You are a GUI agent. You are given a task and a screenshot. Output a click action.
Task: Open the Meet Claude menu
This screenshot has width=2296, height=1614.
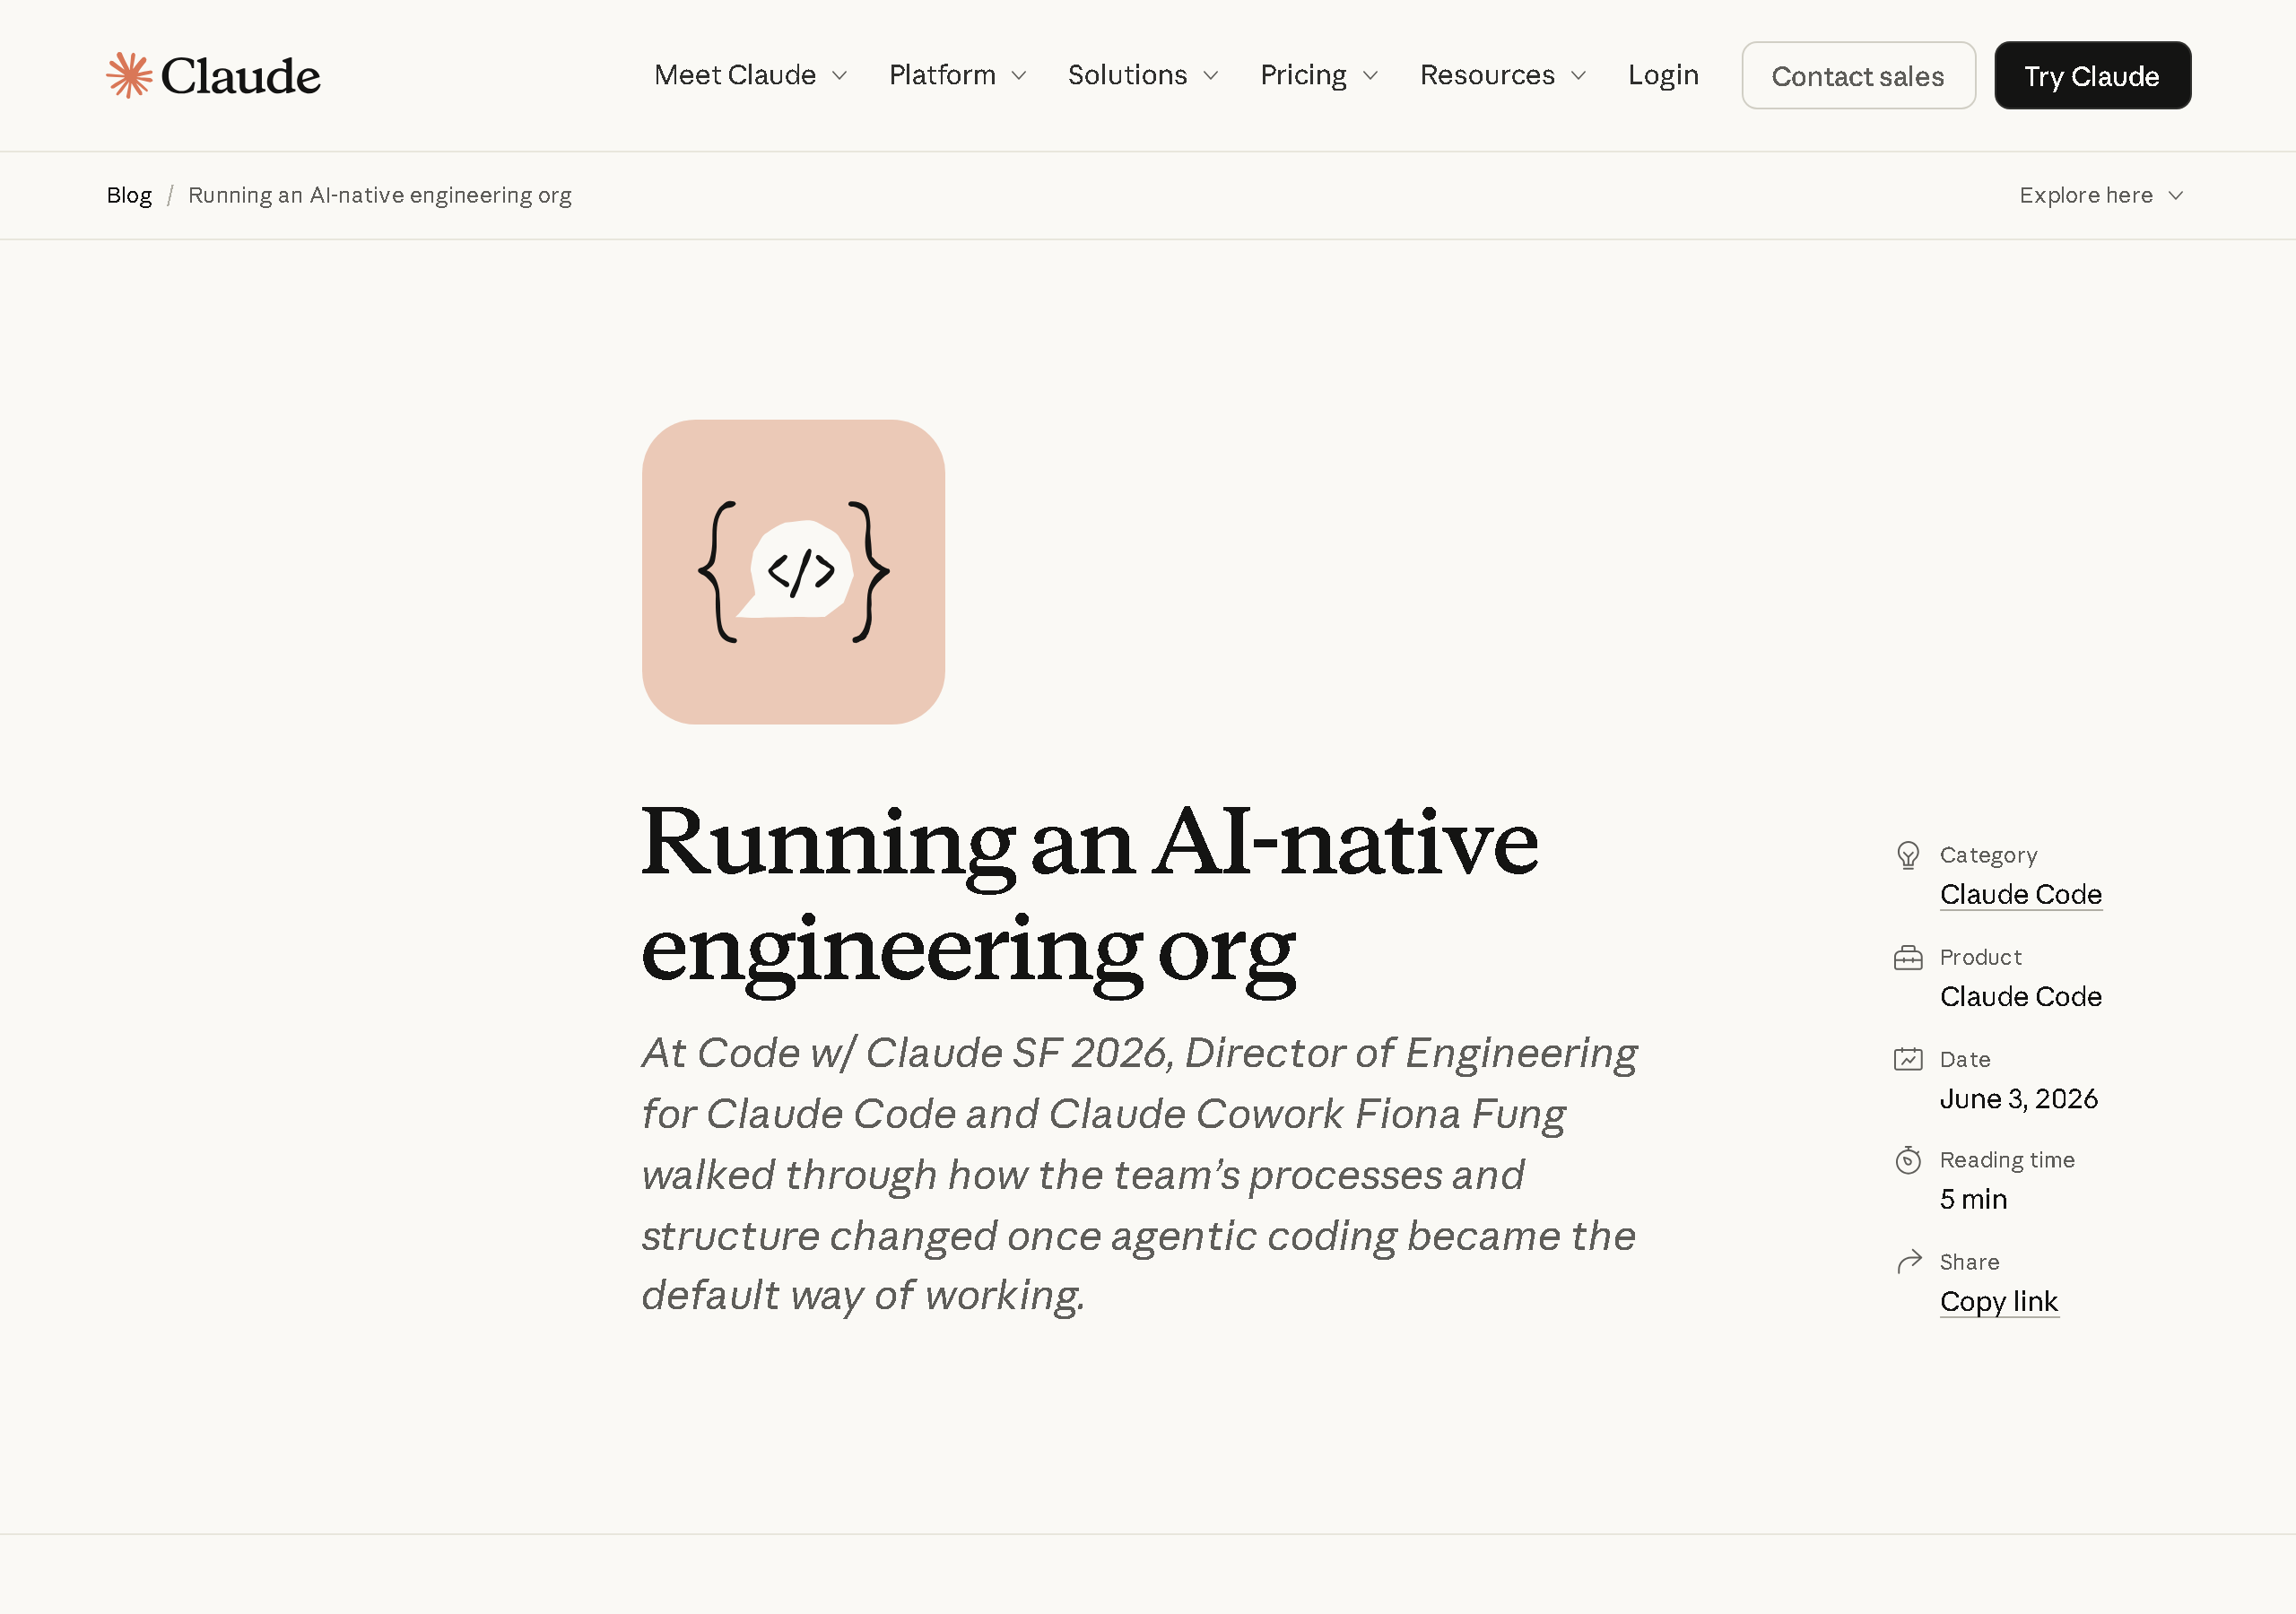[750, 75]
